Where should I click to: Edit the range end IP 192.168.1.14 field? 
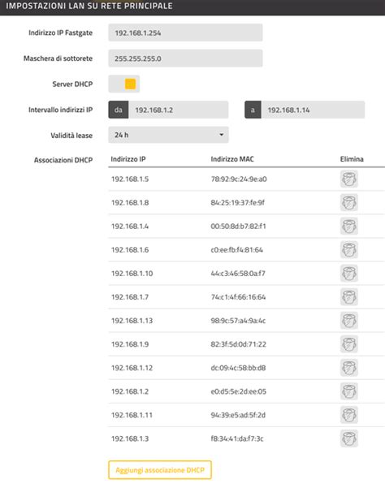pos(313,110)
